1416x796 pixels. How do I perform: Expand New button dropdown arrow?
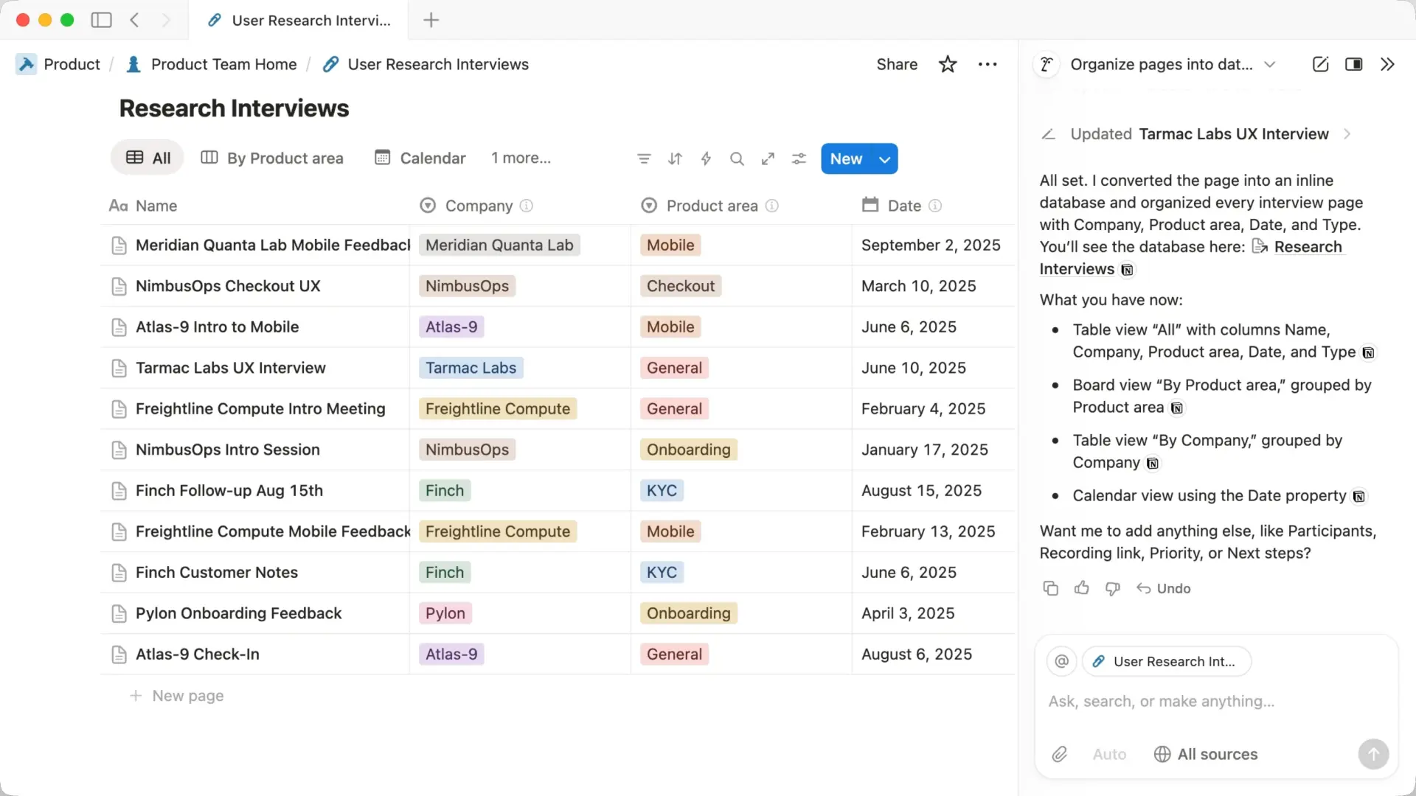[884, 159]
